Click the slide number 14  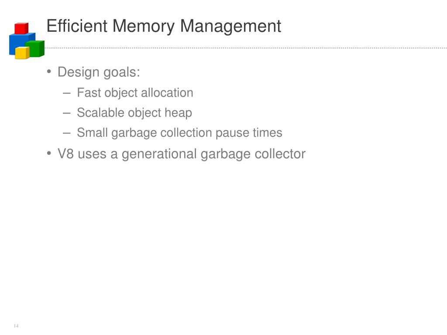click(x=16, y=325)
